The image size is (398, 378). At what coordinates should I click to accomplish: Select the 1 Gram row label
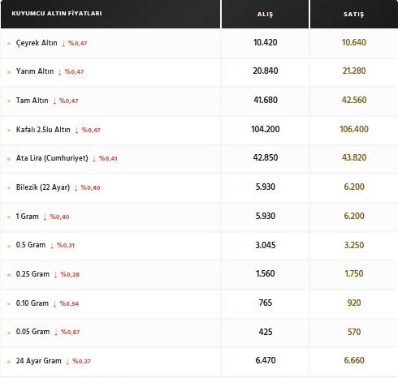[27, 217]
